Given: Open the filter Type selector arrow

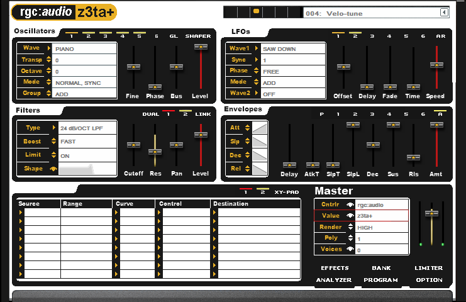Looking at the screenshot, I should point(54,128).
